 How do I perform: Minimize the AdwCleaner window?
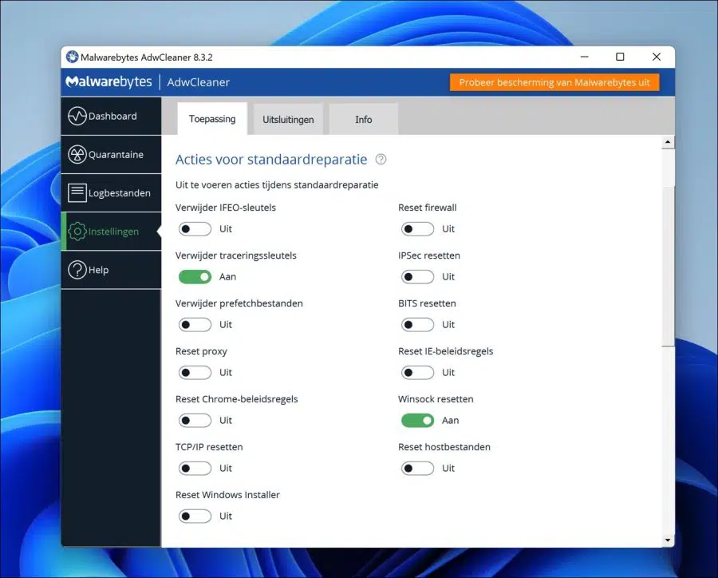[x=584, y=57]
